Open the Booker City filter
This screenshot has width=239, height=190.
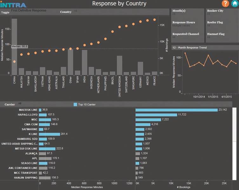click(222, 12)
